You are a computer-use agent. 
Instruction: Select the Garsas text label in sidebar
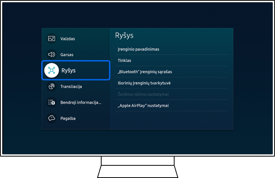click(x=67, y=55)
